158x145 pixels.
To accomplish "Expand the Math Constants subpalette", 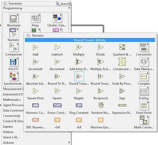I will click(x=144, y=120).
